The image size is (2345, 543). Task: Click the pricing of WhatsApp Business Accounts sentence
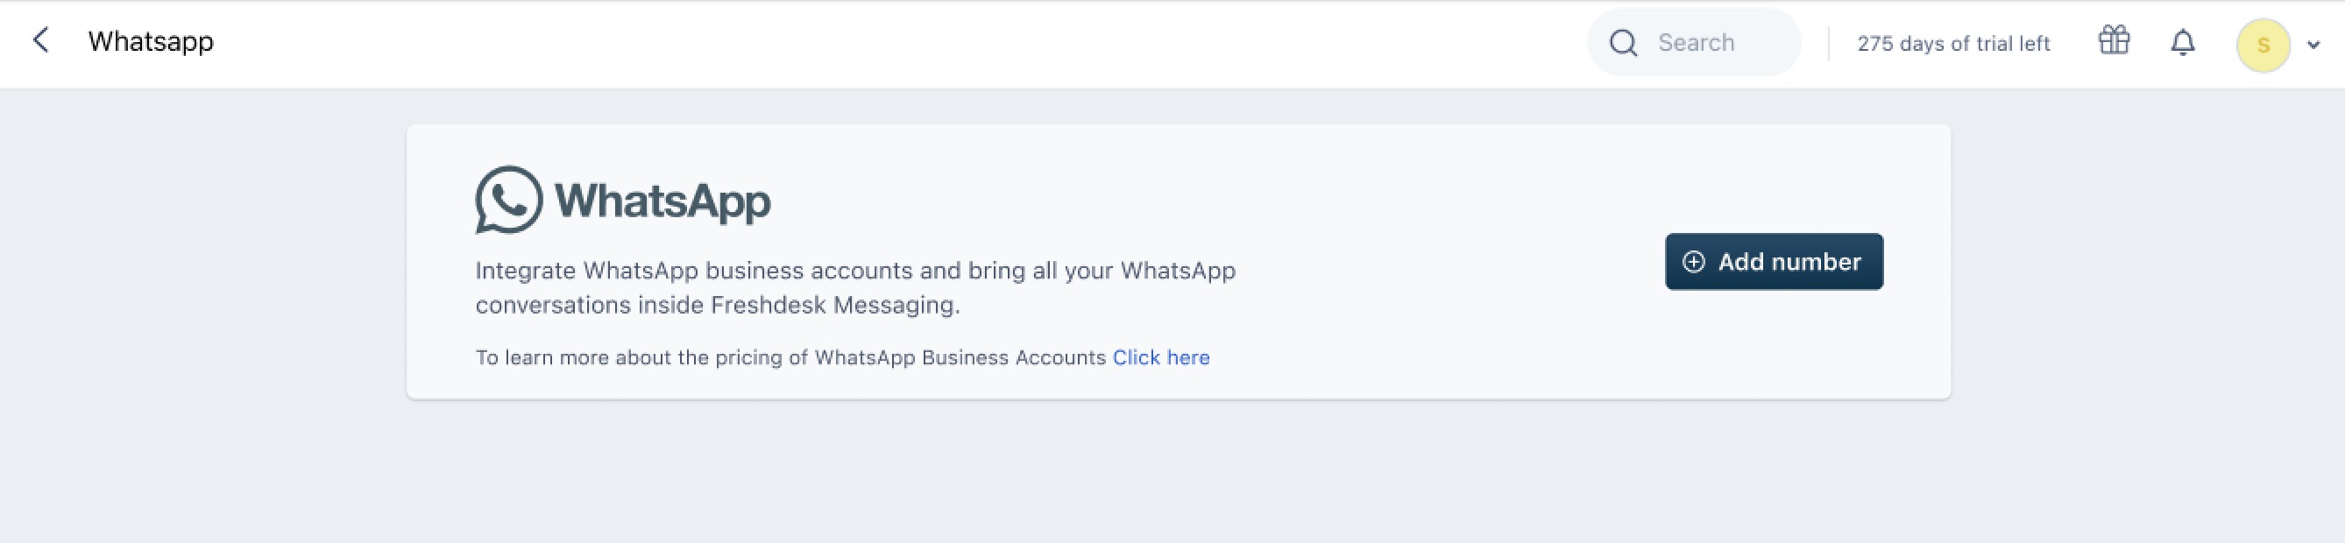[x=790, y=357]
